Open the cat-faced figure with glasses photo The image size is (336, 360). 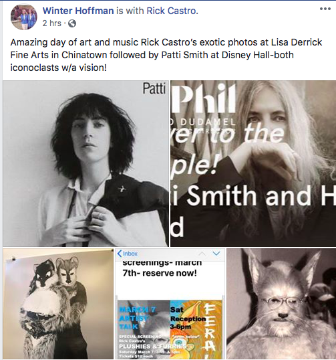(x=281, y=304)
